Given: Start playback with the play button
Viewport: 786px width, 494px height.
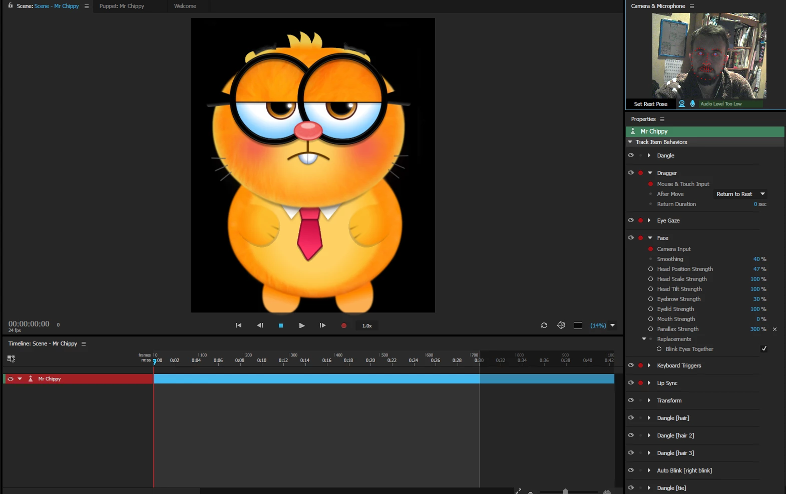Looking at the screenshot, I should [302, 325].
